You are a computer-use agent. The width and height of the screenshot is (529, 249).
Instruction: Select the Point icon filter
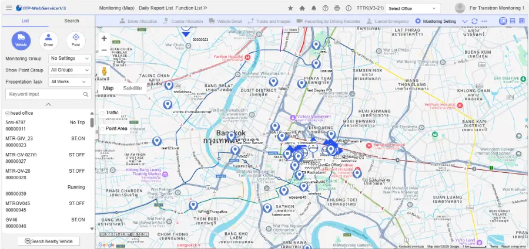pyautogui.click(x=76, y=40)
